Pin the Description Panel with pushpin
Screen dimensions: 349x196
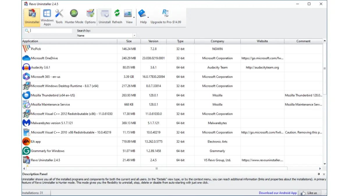coord(319,174)
